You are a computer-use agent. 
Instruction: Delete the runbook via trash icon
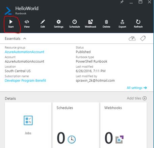coord(106,24)
